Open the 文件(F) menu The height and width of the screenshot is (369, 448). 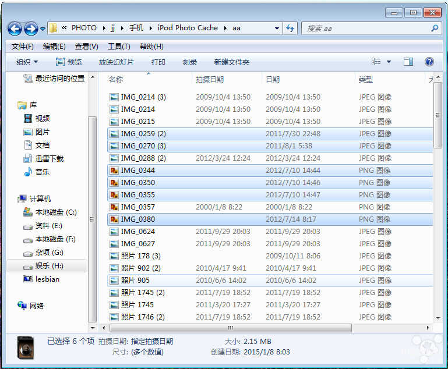pos(22,46)
